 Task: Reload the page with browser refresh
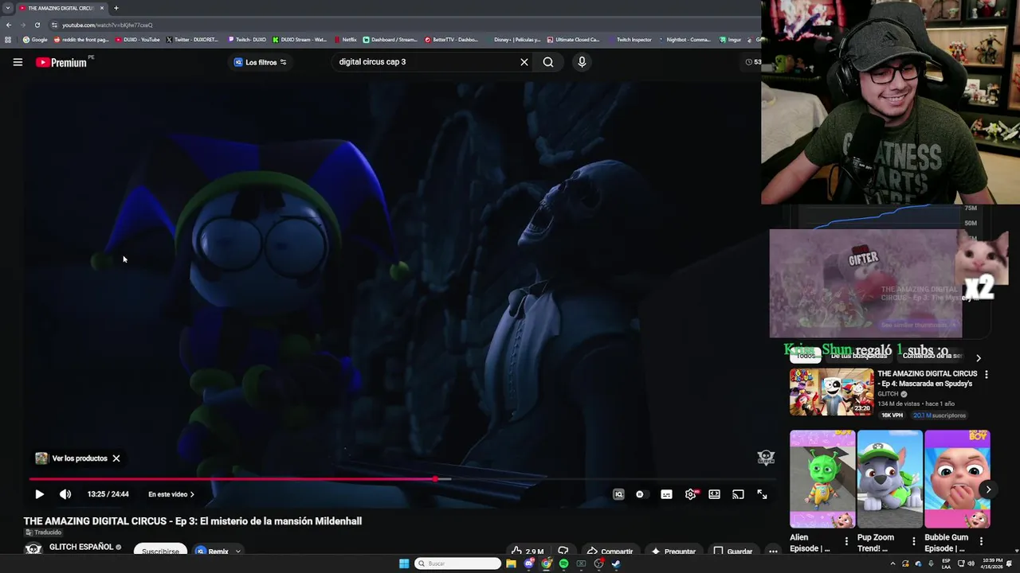point(37,25)
